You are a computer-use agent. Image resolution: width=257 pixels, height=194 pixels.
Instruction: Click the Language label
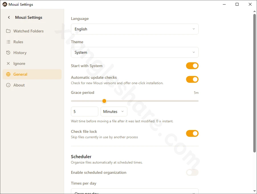point(80,19)
